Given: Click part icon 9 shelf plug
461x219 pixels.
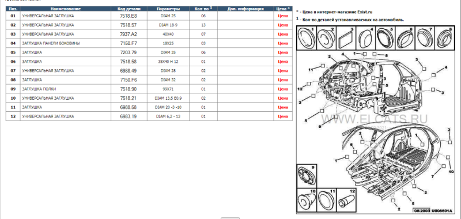Looking at the screenshot, I should pos(307,176).
